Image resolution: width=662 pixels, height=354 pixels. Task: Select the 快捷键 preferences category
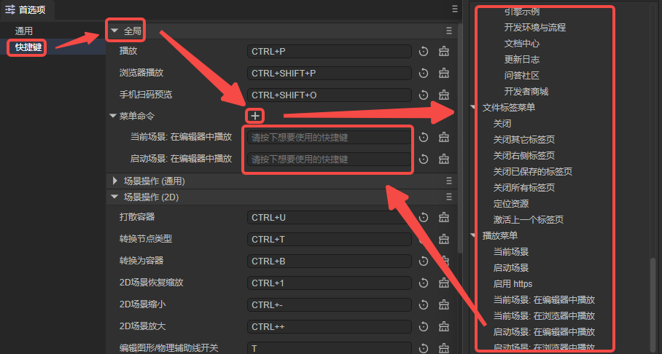pyautogui.click(x=28, y=47)
